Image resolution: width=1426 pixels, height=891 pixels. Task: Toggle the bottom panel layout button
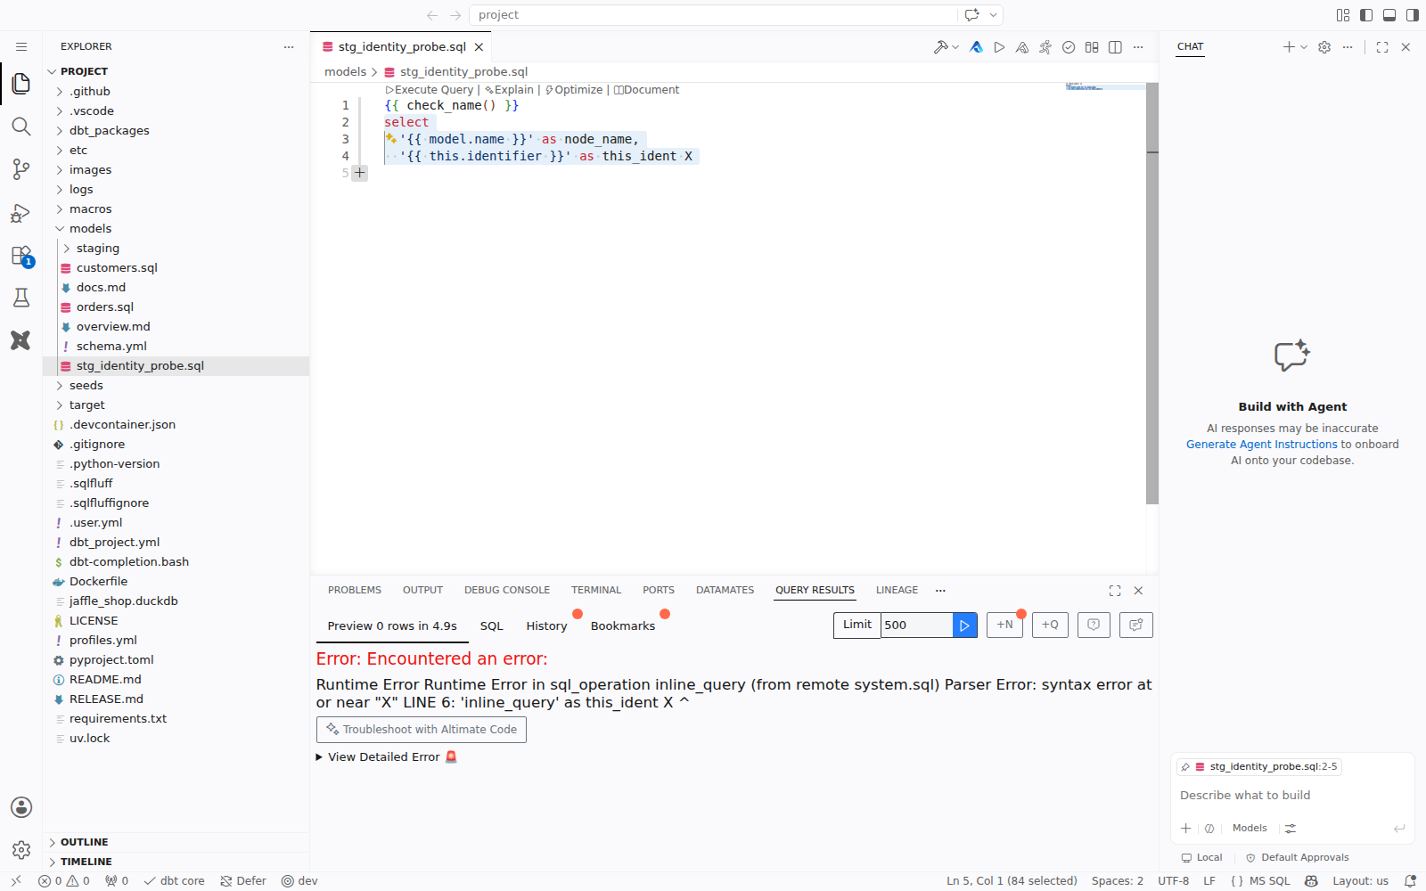tap(1389, 15)
